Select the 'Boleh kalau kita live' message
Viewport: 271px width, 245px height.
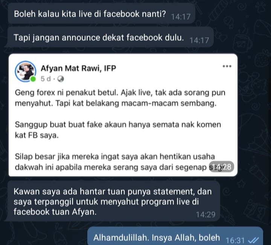tap(102, 14)
